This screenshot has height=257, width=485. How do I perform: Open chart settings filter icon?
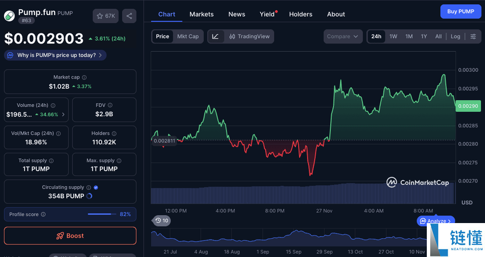click(473, 36)
